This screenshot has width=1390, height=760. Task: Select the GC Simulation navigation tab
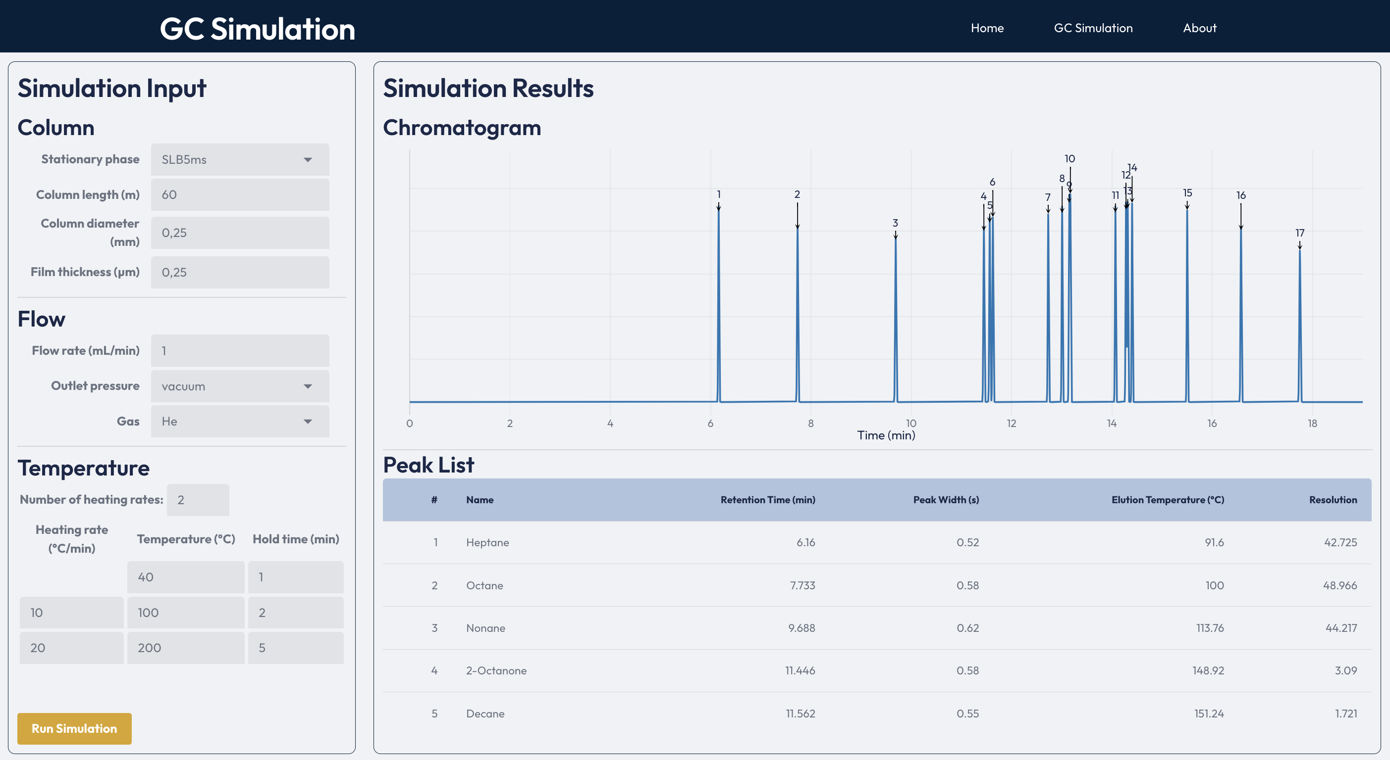pos(1093,28)
